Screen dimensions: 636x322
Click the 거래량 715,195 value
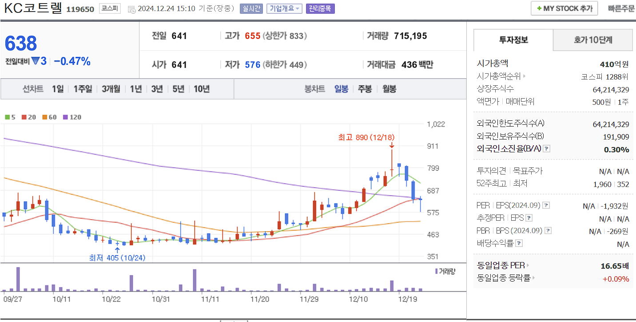coord(410,36)
